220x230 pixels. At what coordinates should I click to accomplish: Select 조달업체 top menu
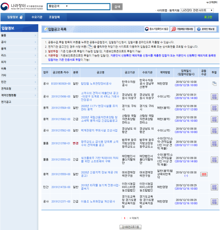(x=54, y=17)
